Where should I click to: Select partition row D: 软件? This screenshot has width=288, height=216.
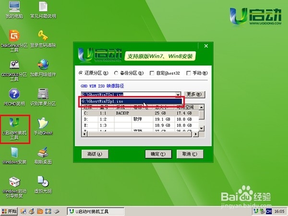pyautogui.click(x=140, y=119)
